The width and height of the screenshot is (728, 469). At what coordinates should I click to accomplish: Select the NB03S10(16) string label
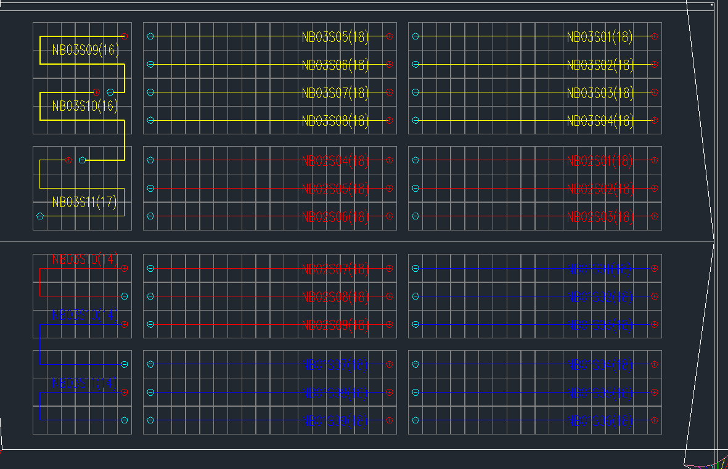85,107
